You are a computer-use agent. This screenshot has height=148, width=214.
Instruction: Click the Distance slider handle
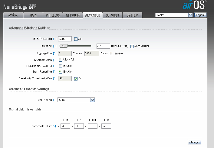click(64, 46)
